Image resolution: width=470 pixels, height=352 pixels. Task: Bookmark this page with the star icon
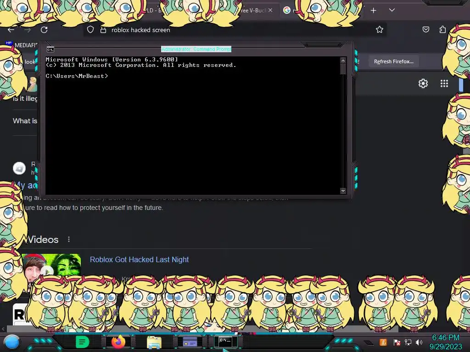click(380, 29)
